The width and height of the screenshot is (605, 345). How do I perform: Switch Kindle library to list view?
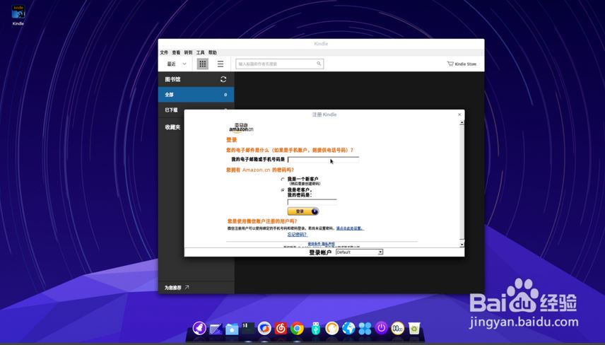pyautogui.click(x=221, y=64)
